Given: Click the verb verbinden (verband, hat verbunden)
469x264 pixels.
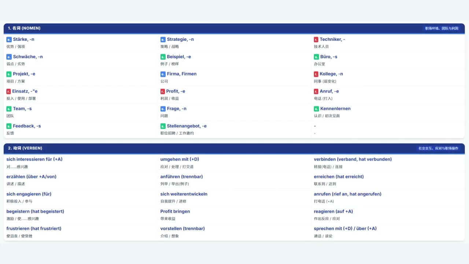Looking at the screenshot, I should tap(353, 159).
